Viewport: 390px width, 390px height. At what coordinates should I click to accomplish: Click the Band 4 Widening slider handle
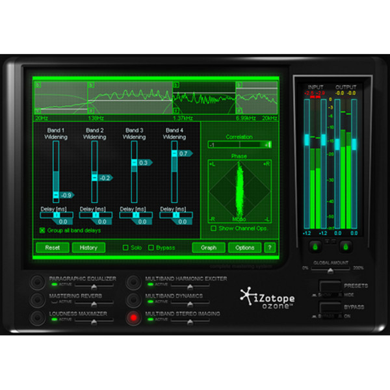[174, 153]
